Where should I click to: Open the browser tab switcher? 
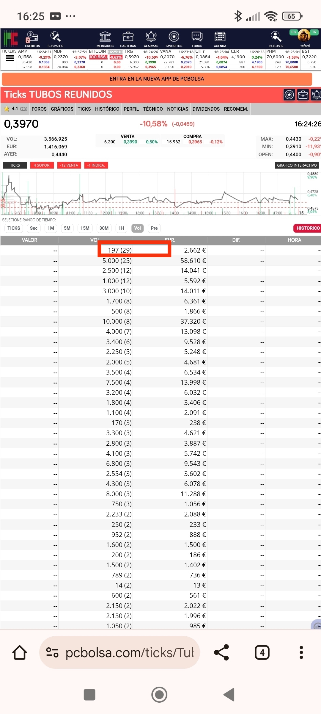[262, 652]
